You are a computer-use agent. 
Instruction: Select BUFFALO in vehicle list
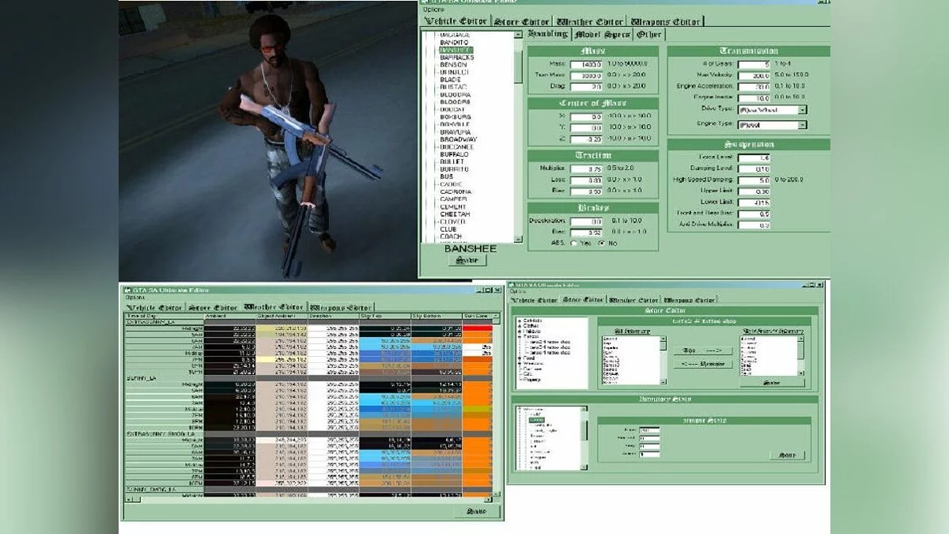pyautogui.click(x=454, y=154)
